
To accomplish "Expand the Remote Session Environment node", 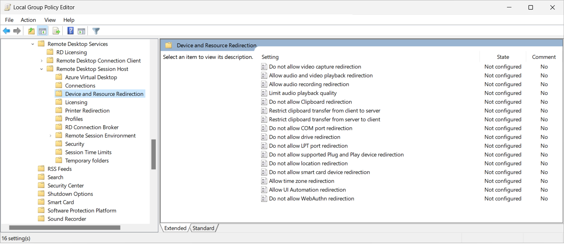I will pos(50,135).
